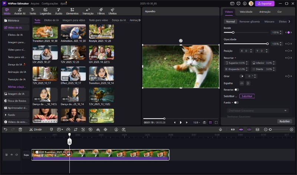The height and width of the screenshot is (175, 297).
Task: Click the crop icon in timeline toolbar
Action: click(76, 129)
